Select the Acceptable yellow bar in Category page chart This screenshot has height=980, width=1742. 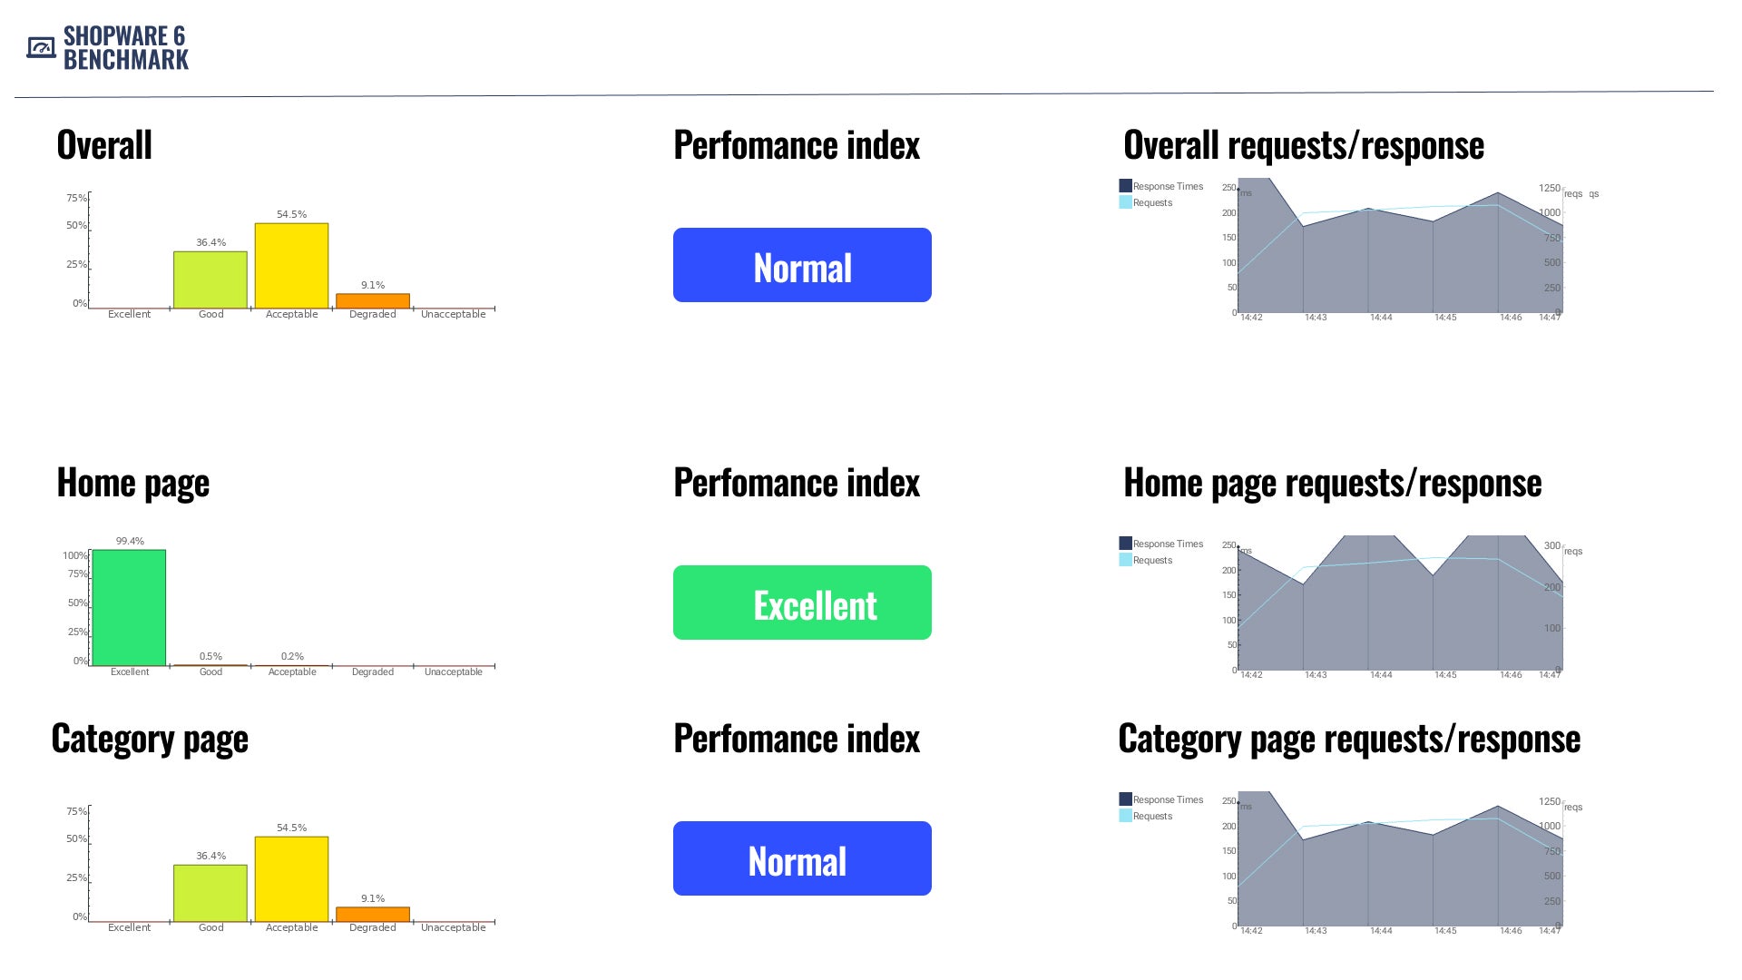tap(291, 879)
